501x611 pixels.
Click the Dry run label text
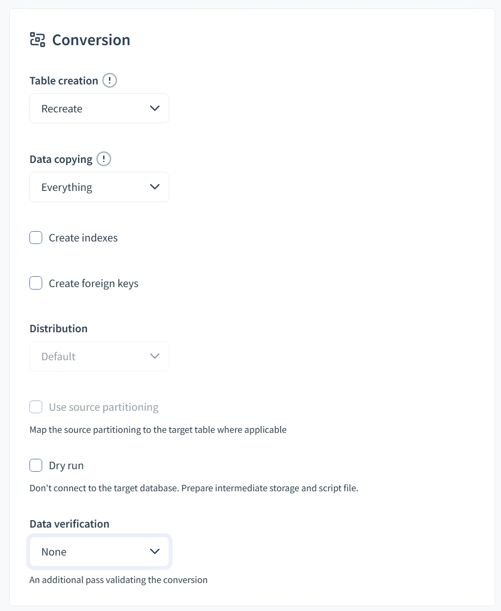pyautogui.click(x=66, y=466)
